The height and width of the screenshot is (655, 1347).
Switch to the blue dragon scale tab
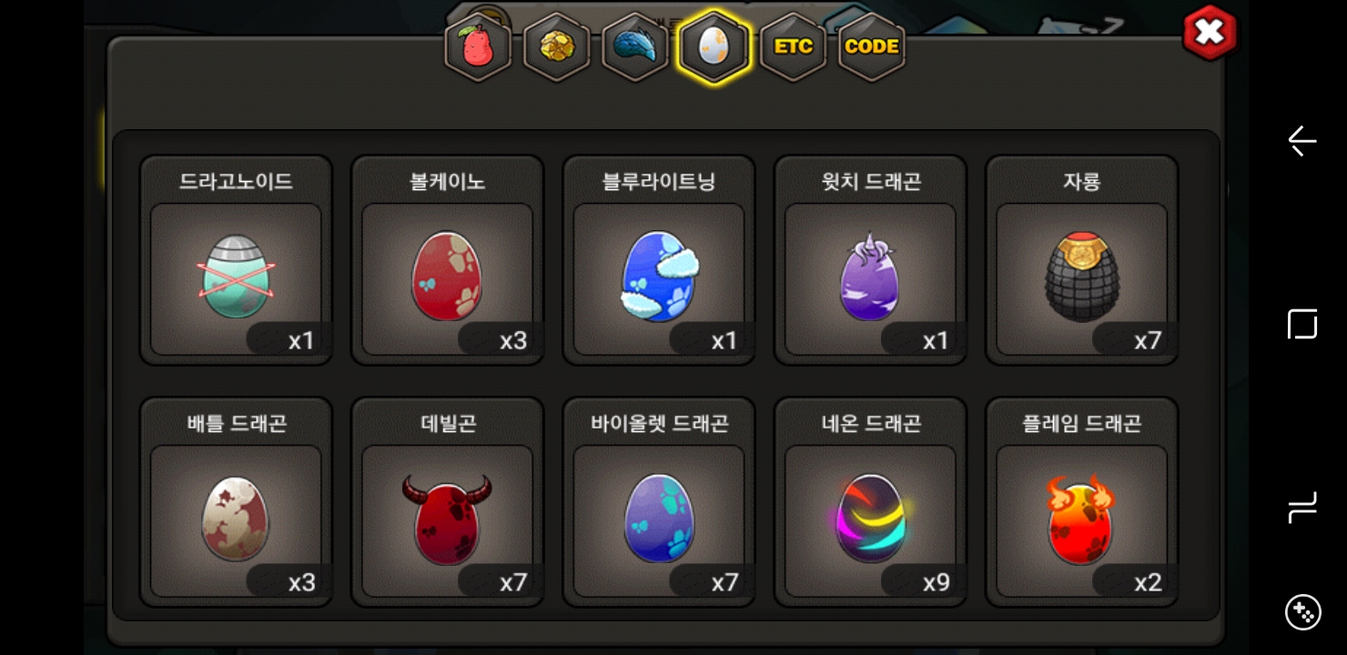pos(635,47)
